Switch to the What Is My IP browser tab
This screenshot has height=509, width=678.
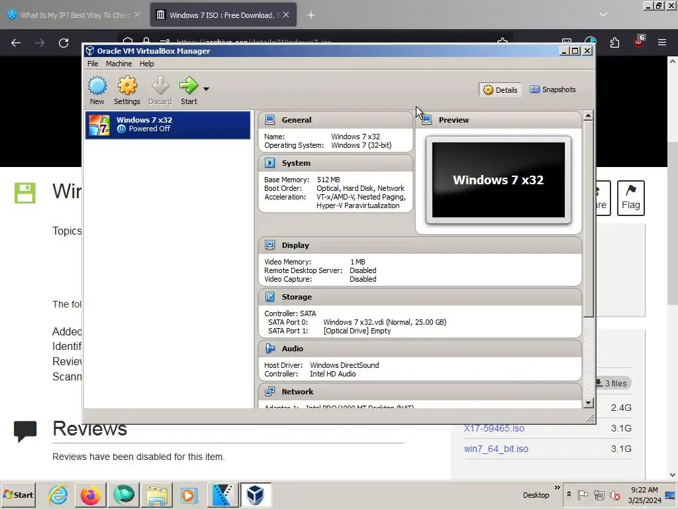click(74, 15)
